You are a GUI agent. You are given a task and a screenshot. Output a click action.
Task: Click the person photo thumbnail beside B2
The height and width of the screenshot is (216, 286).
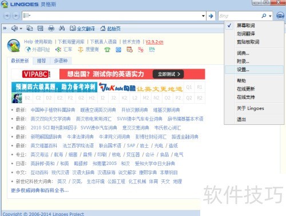point(17,98)
